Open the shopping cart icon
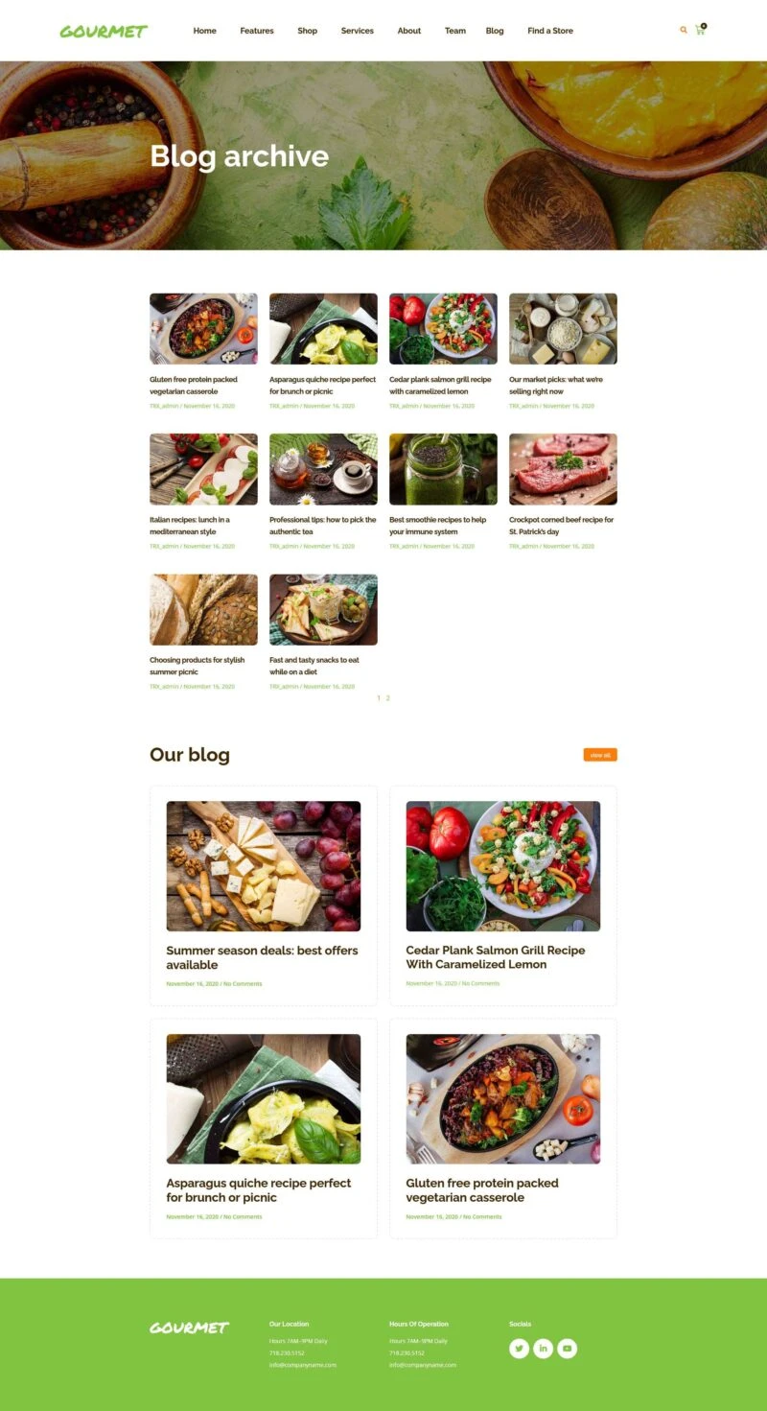767x1411 pixels. click(x=700, y=30)
